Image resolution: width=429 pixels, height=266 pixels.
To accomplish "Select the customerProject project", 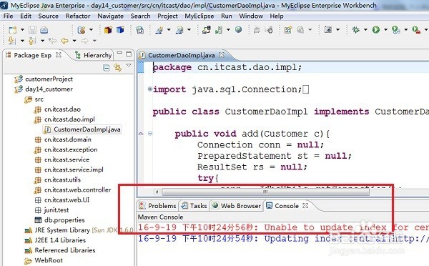I will 44,79.
